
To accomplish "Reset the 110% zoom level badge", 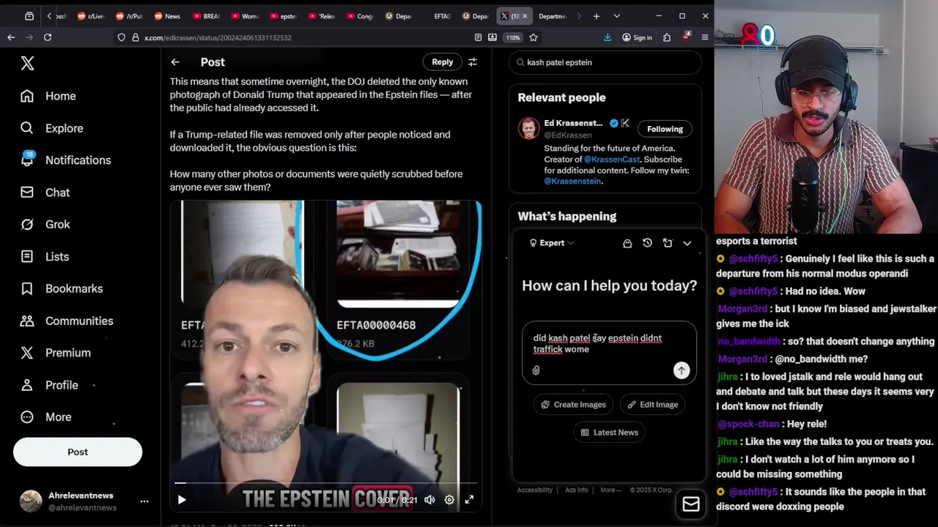I will coord(513,37).
